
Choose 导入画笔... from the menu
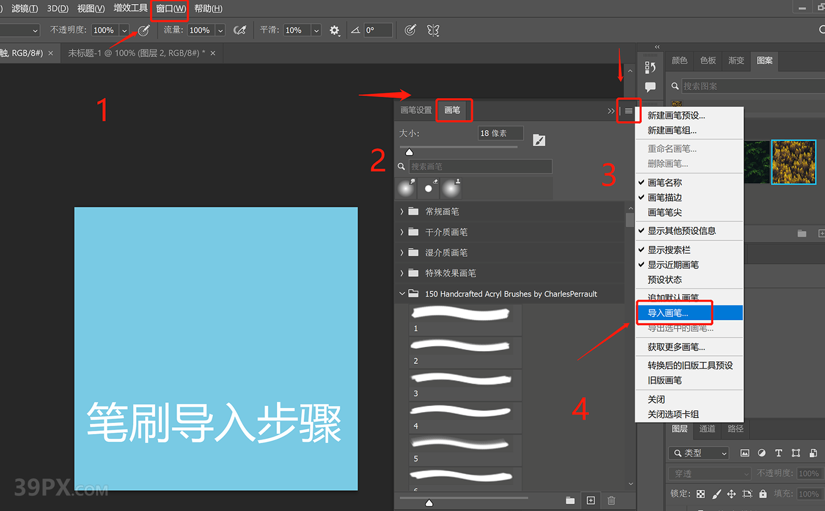668,313
